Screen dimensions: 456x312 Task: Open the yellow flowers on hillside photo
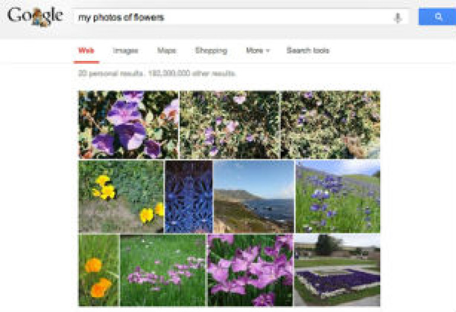[121, 197]
